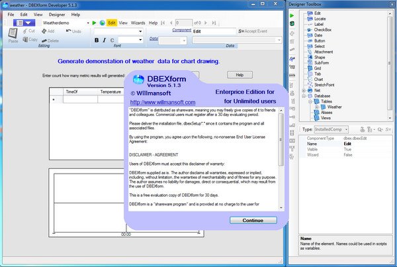Click the Shape component icon in tree
The image size is (397, 267).
(x=310, y=57)
